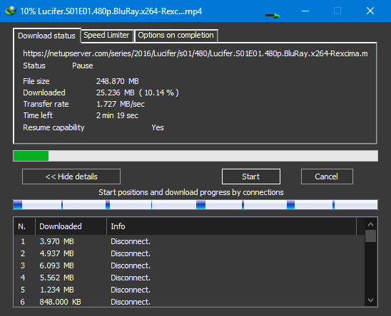Image resolution: width=391 pixels, height=316 pixels.
Task: Select connection row with 5.562 MB
Action: tap(189, 278)
